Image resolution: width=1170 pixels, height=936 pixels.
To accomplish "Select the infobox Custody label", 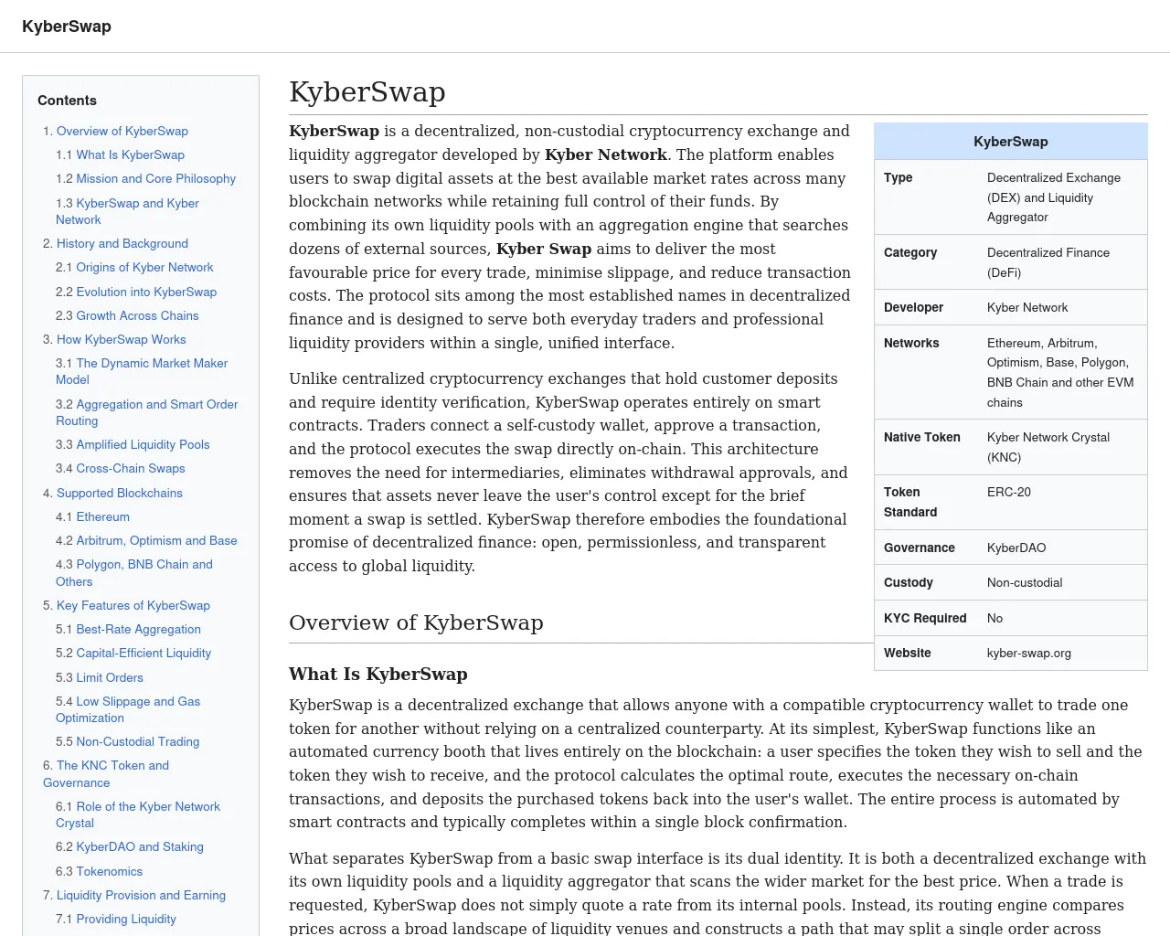I will (x=909, y=582).
